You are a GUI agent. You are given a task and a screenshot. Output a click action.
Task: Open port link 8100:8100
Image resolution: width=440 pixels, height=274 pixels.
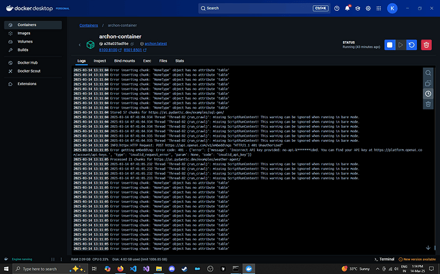108,50
